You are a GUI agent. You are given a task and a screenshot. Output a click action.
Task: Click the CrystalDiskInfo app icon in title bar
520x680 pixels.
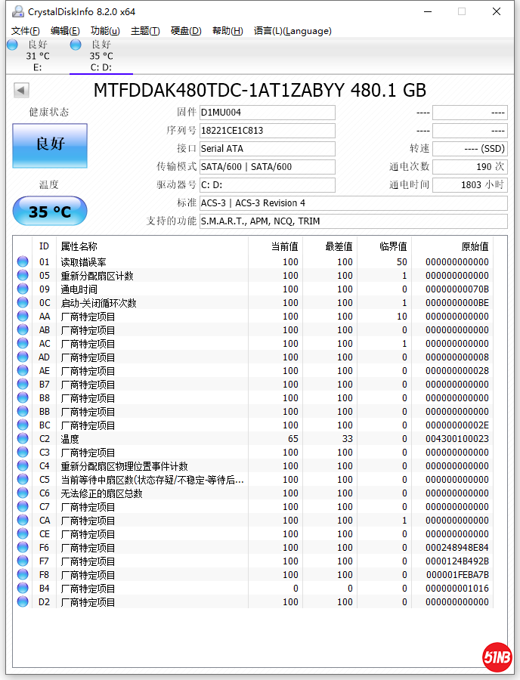tap(17, 11)
